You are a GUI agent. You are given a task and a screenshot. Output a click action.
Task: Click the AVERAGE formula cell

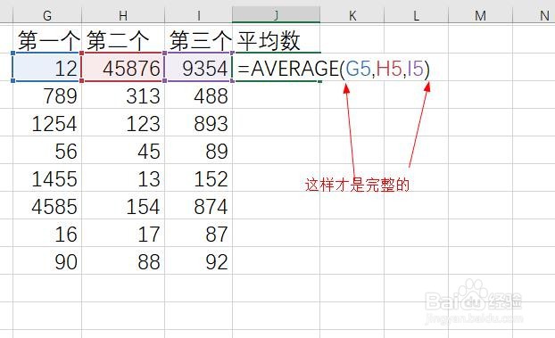[x=276, y=67]
